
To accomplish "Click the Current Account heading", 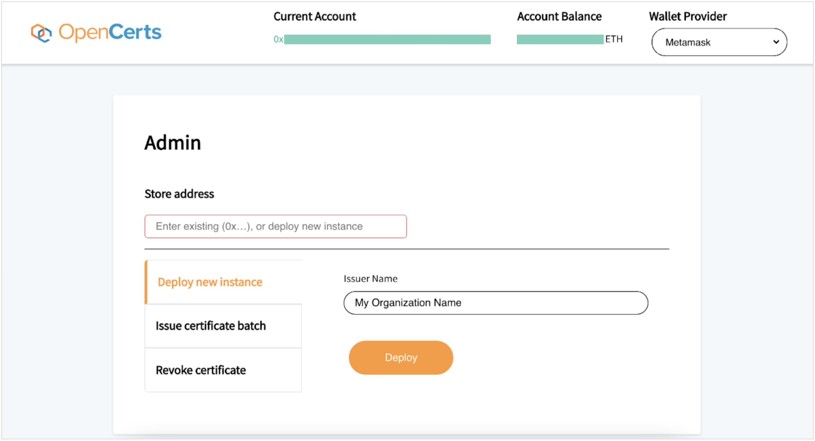I will pos(314,16).
